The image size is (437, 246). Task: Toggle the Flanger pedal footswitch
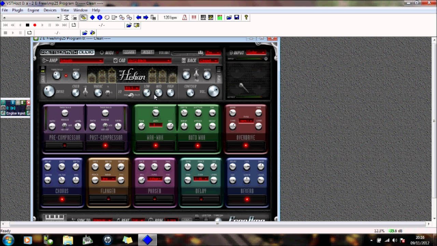(x=108, y=200)
